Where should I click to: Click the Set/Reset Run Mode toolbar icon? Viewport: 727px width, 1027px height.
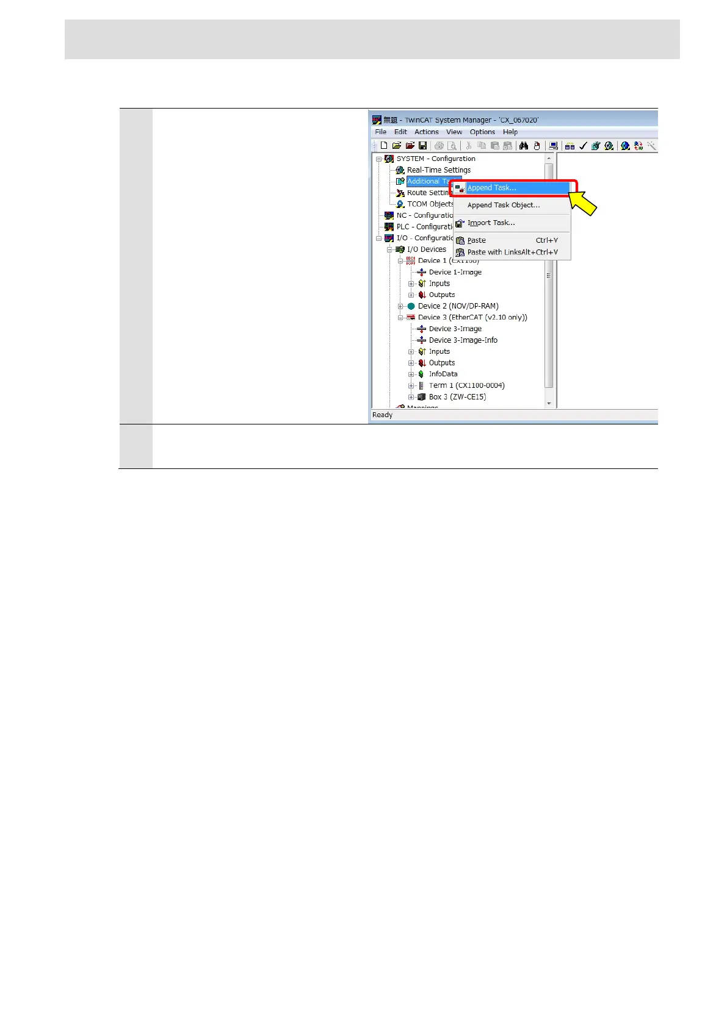point(609,146)
